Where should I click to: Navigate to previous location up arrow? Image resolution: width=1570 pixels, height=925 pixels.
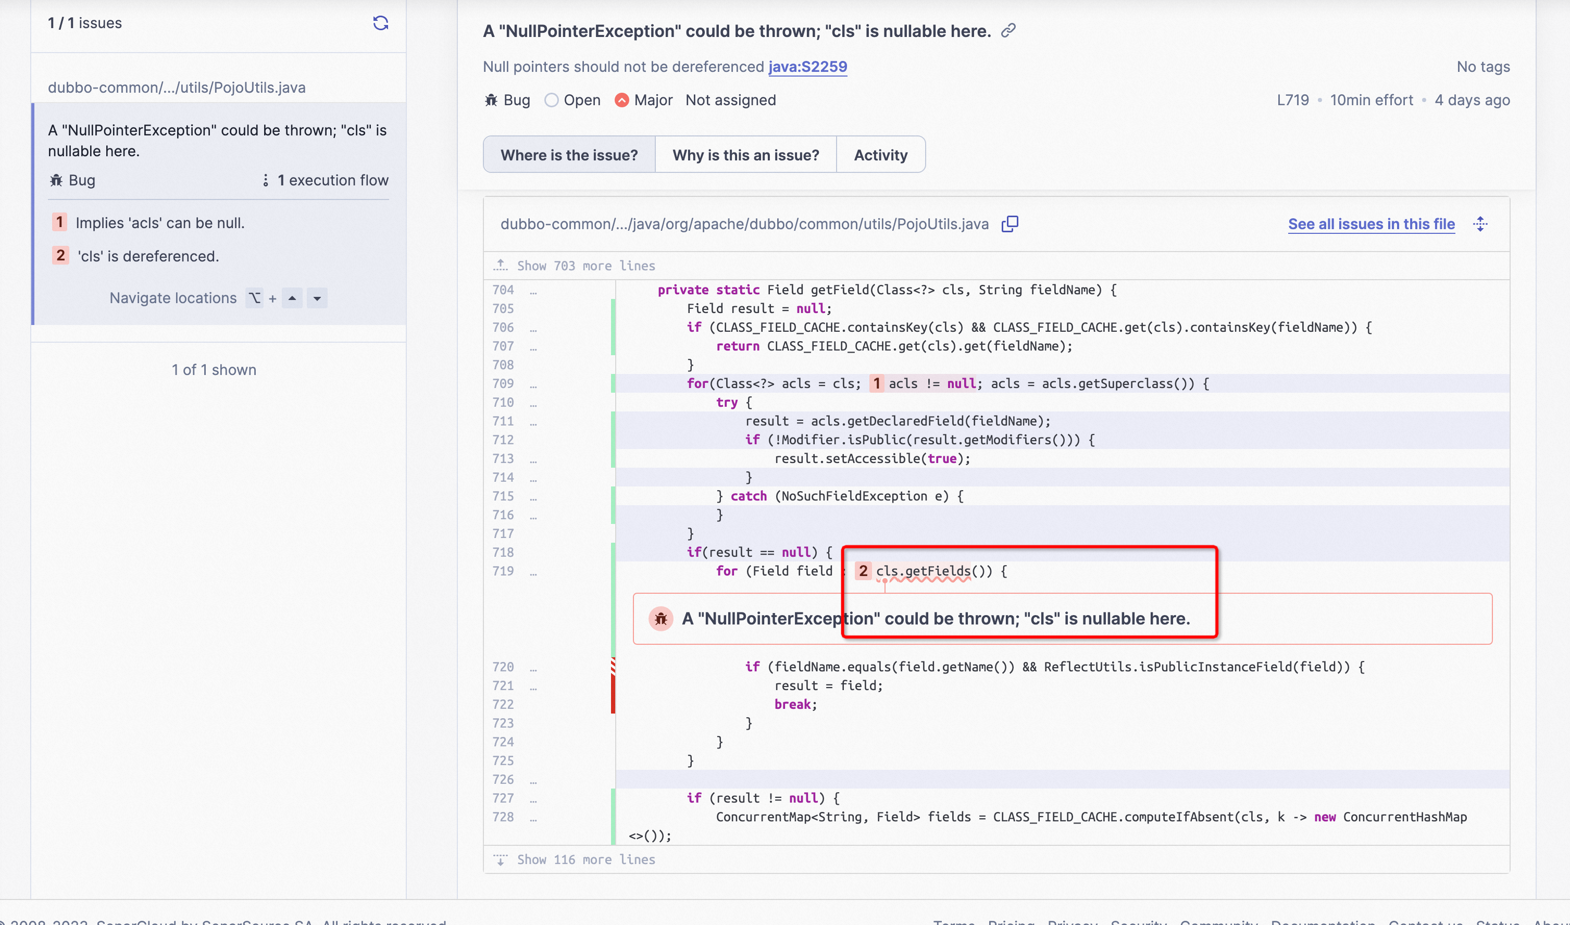pyautogui.click(x=292, y=298)
